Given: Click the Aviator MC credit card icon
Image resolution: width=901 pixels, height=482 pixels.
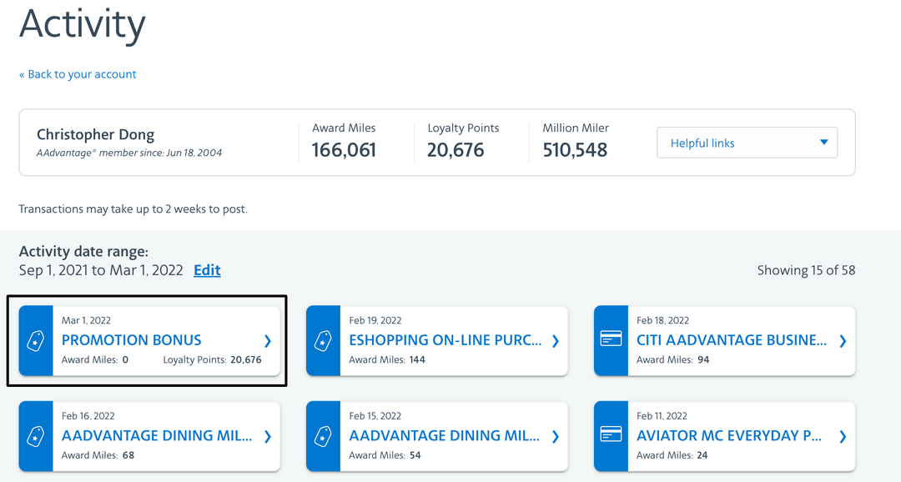Looking at the screenshot, I should pyautogui.click(x=611, y=435).
